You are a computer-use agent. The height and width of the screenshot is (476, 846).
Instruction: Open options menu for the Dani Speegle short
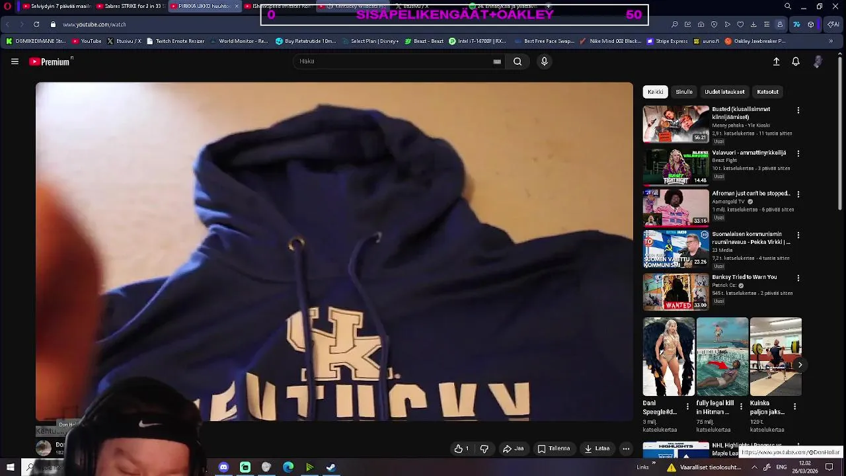(x=687, y=407)
